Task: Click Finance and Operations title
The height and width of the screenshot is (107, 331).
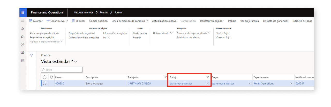Action: 47,12
